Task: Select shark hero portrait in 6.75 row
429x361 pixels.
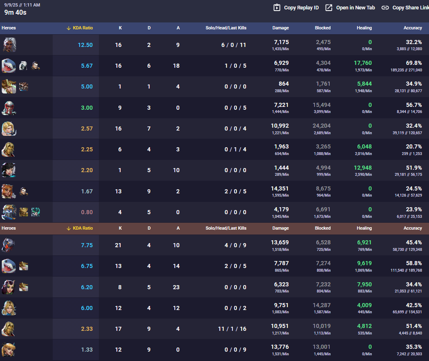Action: coord(9,266)
